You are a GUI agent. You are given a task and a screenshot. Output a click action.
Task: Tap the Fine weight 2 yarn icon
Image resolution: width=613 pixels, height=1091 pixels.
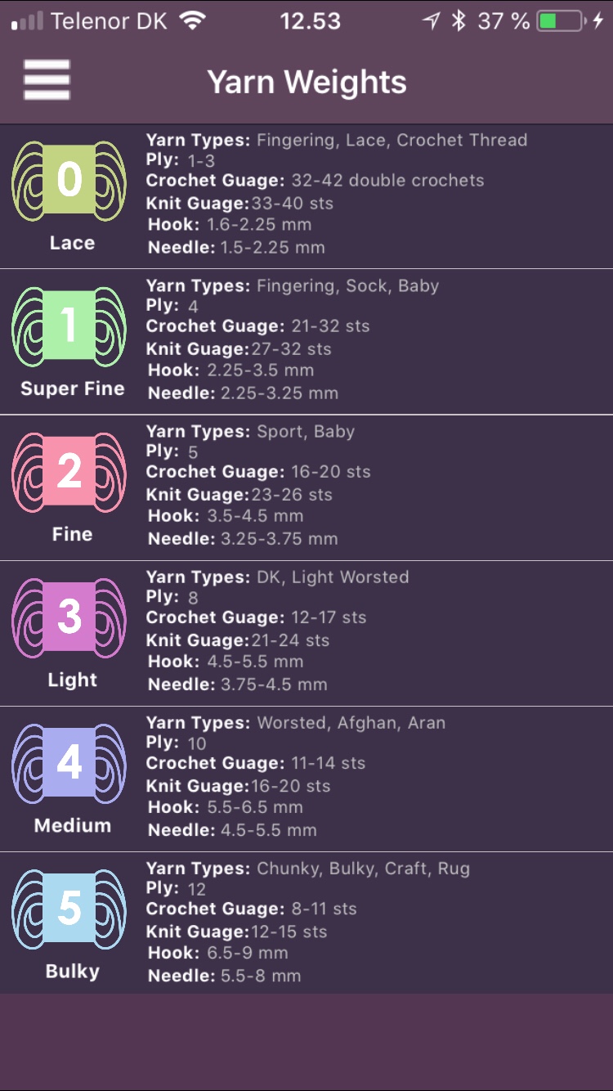coord(69,472)
